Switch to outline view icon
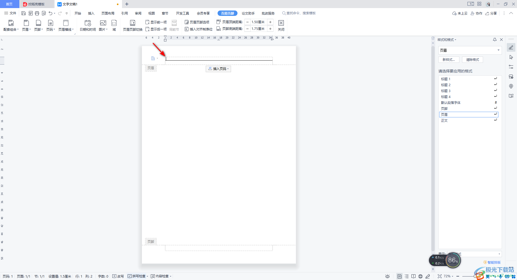 tap(407, 276)
